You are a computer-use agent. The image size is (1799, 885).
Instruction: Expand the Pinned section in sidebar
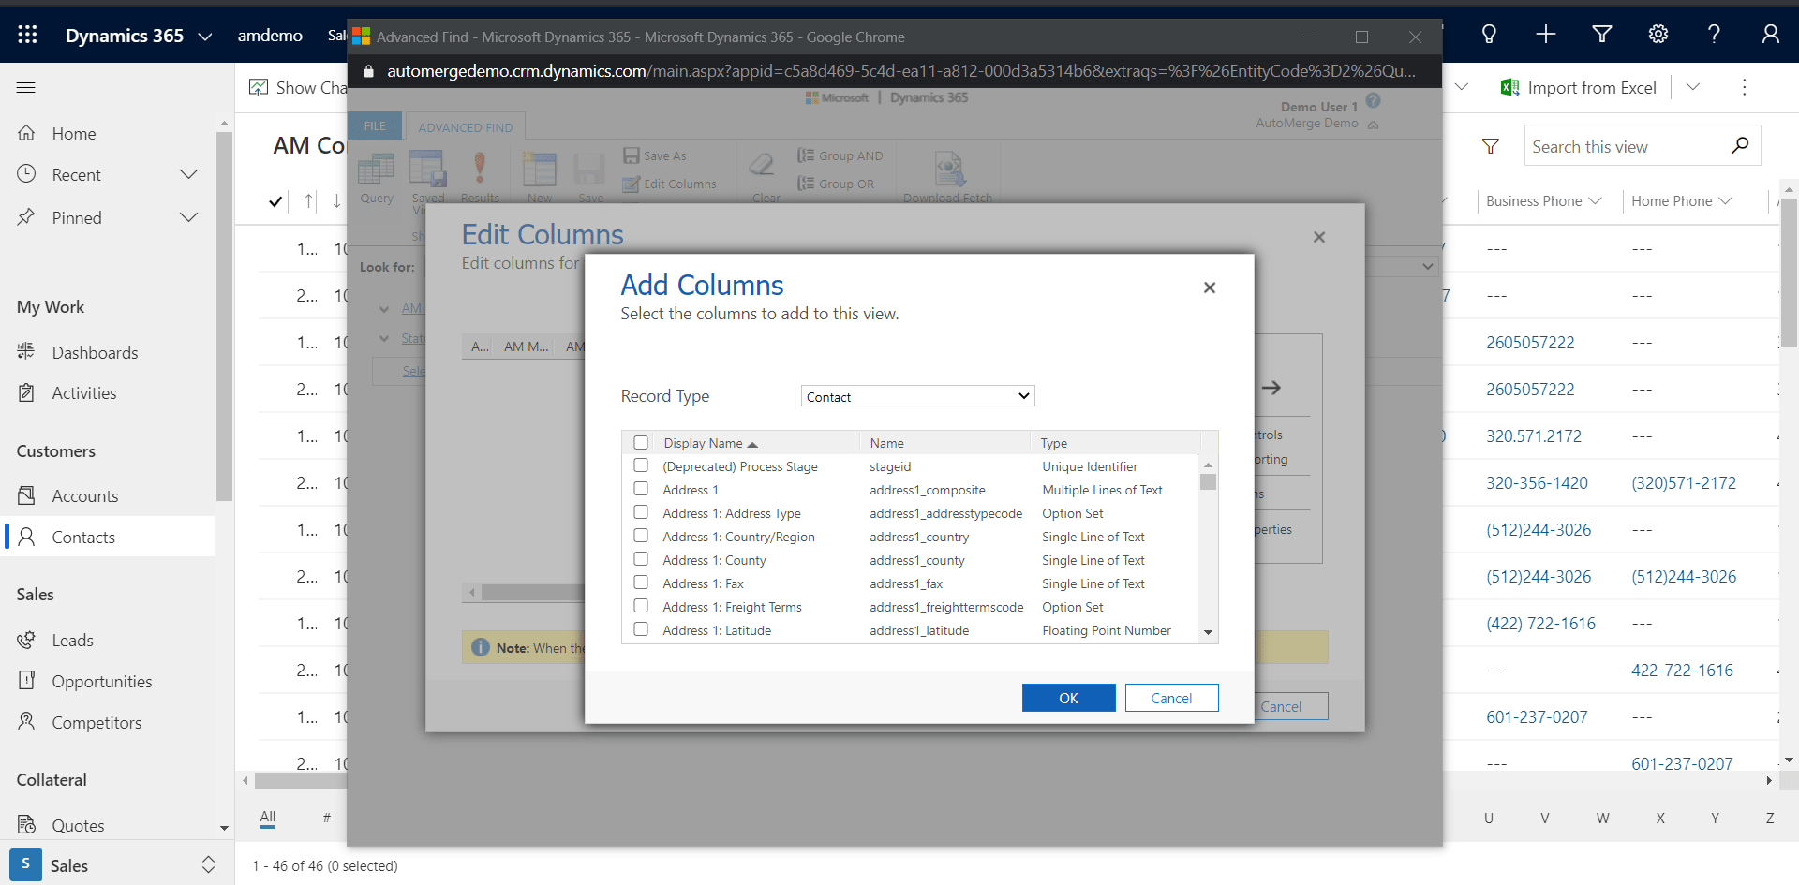[x=188, y=218]
